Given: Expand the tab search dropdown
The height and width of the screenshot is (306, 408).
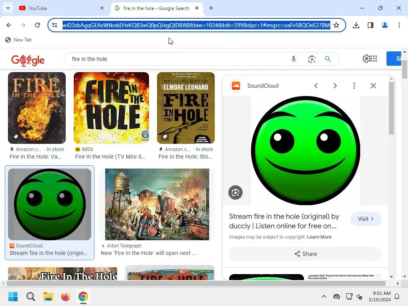Looking at the screenshot, I should point(8,8).
